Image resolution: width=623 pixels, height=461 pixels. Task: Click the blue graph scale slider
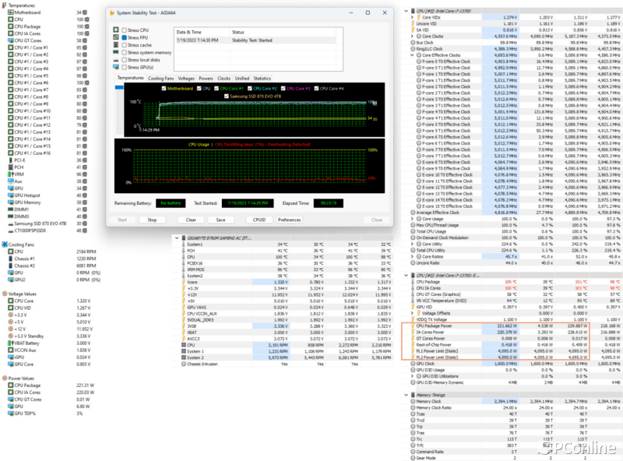pos(119,87)
